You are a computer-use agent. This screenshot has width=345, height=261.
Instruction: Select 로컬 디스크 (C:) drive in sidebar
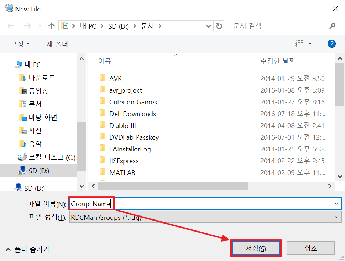pos(52,157)
